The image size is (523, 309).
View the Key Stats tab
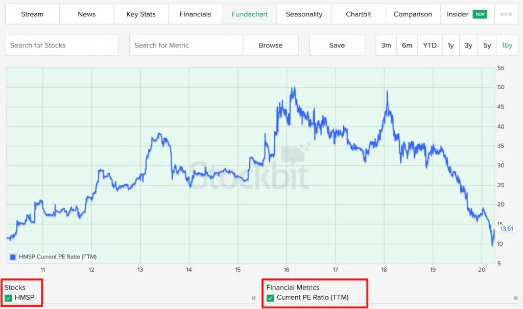(x=141, y=14)
